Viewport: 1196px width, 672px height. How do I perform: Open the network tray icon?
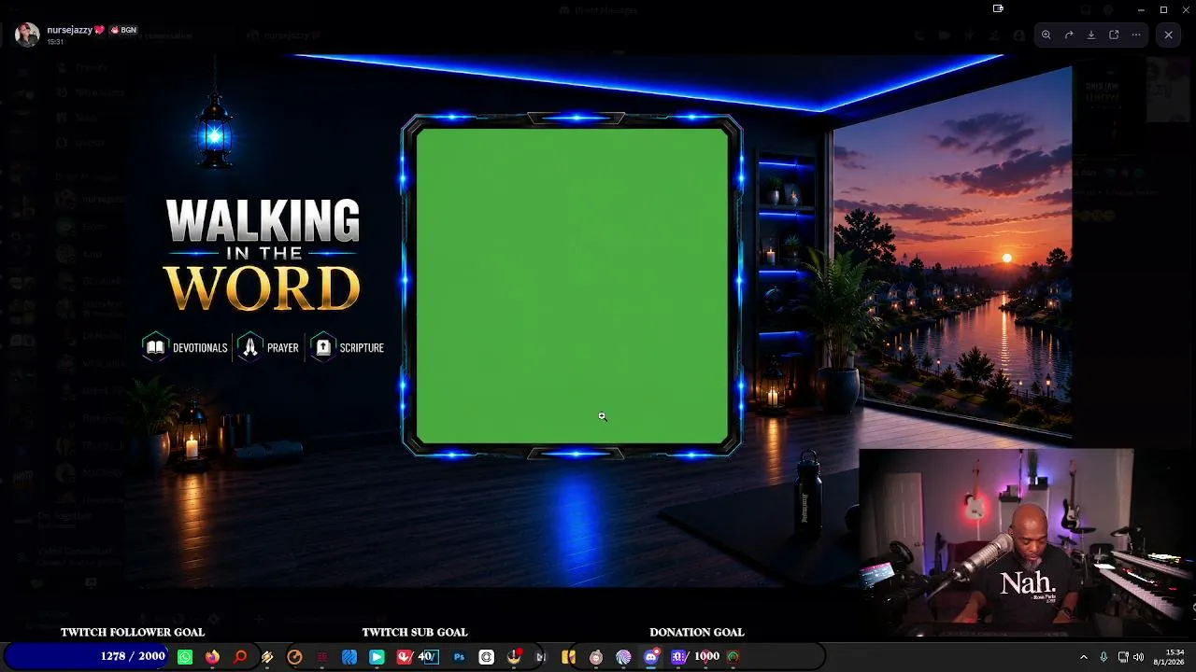coord(1123,657)
